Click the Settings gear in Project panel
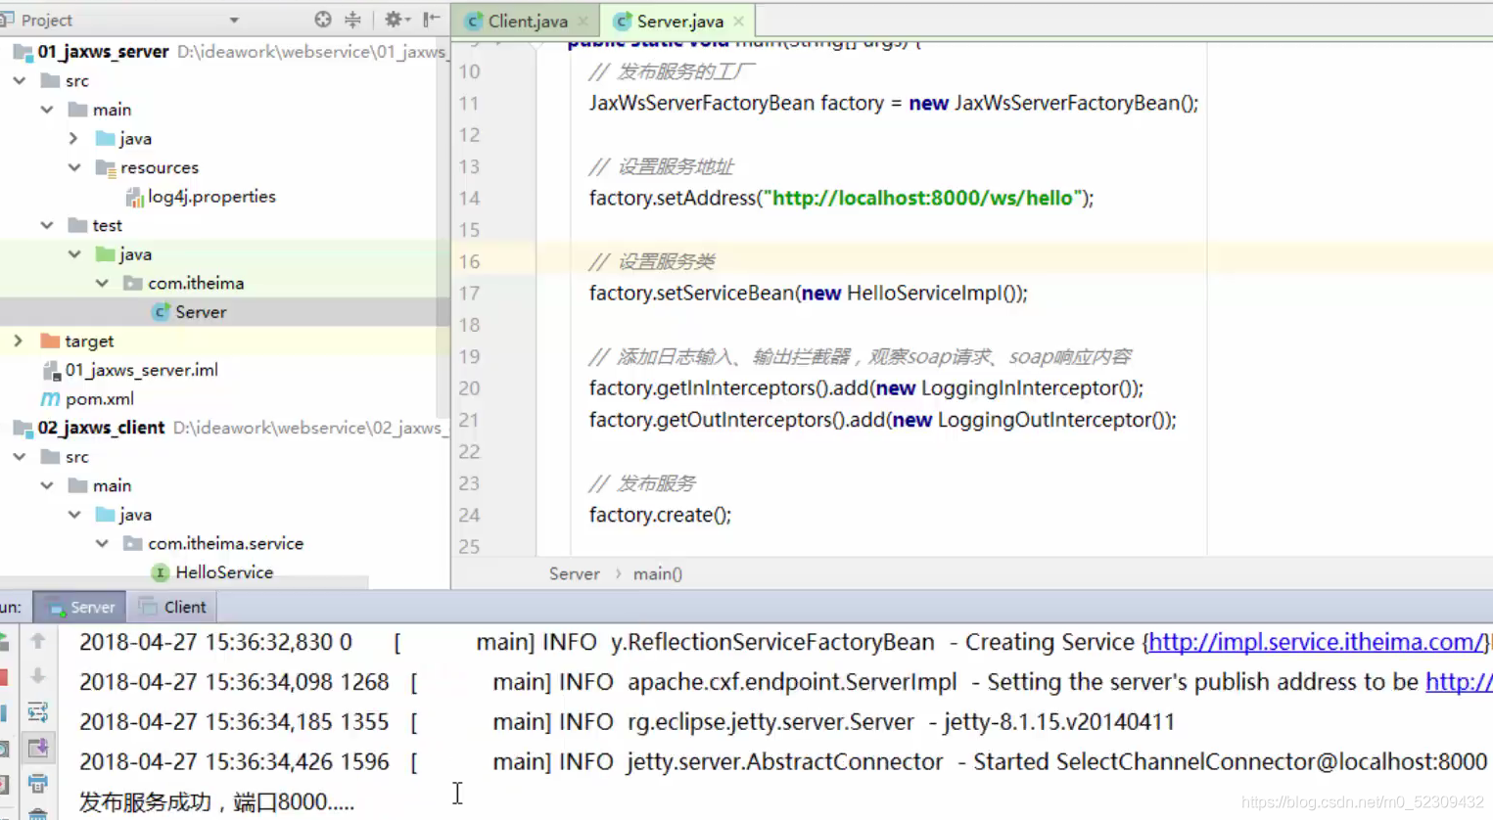1493x820 pixels. [x=393, y=19]
